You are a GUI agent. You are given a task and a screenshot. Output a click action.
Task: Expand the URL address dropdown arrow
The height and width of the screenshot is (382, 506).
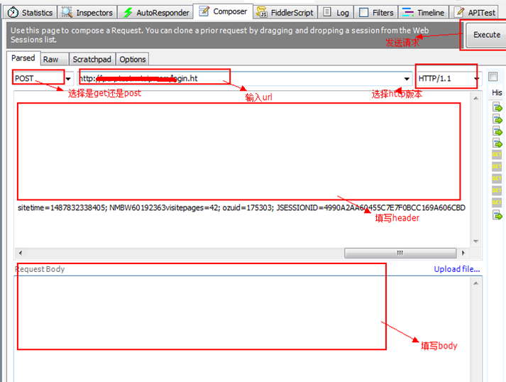point(407,78)
